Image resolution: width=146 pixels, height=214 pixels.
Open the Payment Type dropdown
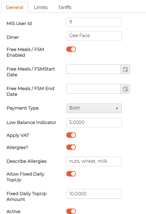pyautogui.click(x=94, y=108)
